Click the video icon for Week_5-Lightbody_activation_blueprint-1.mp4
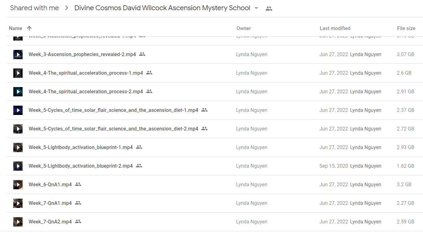 (18, 147)
